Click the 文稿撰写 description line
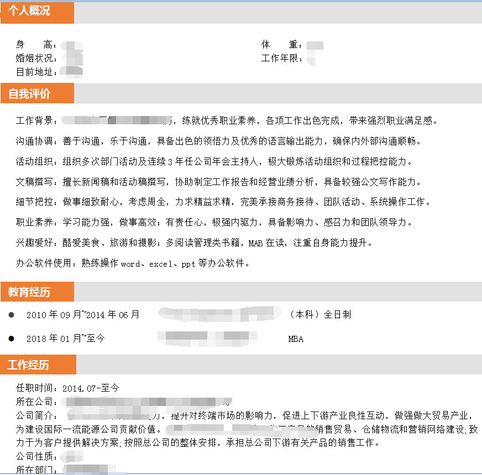The height and width of the screenshot is (475, 482). 218,182
